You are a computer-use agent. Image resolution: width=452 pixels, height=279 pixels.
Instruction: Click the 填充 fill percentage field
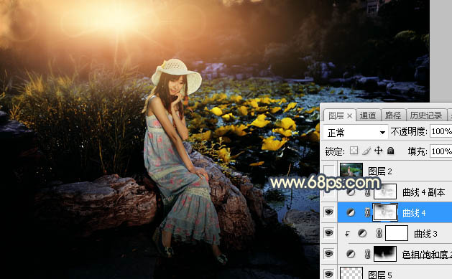pos(441,151)
